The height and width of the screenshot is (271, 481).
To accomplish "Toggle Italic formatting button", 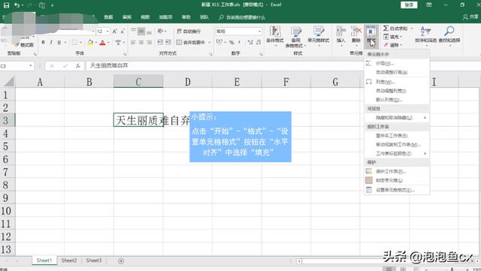I will point(51,42).
